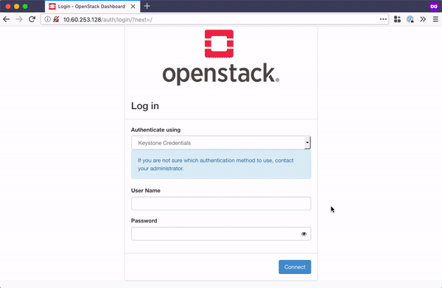Reload the login page
The height and width of the screenshot is (288, 442).
click(x=32, y=19)
